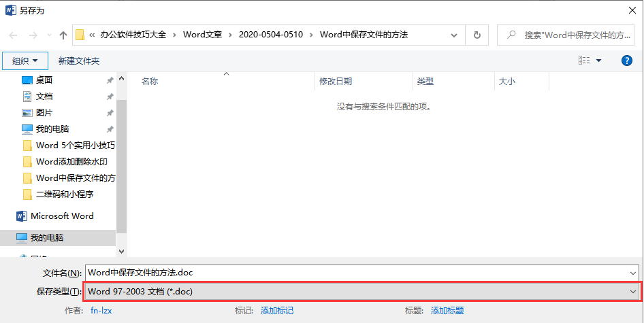Sort by 名称 column header
The width and height of the screenshot is (644, 323).
pos(150,82)
